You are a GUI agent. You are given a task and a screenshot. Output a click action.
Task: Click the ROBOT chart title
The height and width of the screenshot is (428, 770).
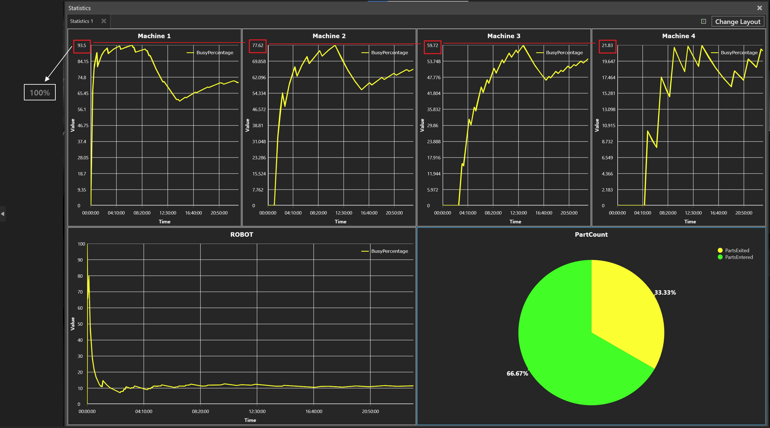241,234
